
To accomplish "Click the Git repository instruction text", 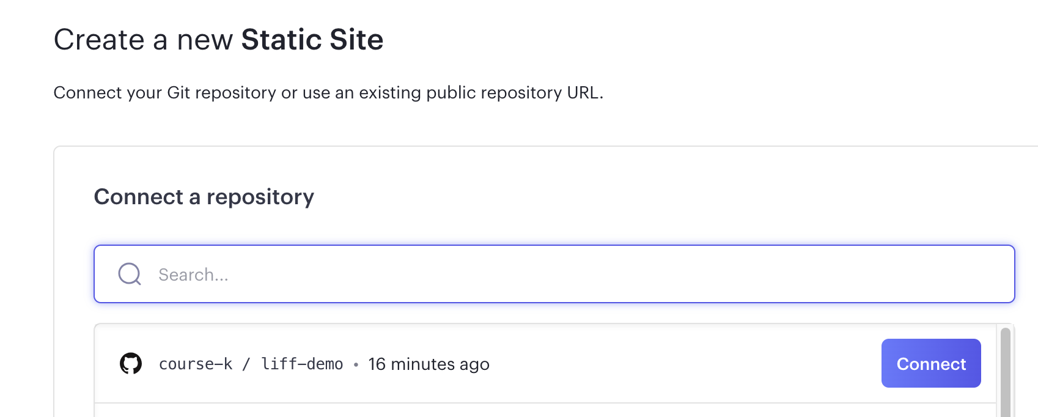I will click(x=329, y=92).
